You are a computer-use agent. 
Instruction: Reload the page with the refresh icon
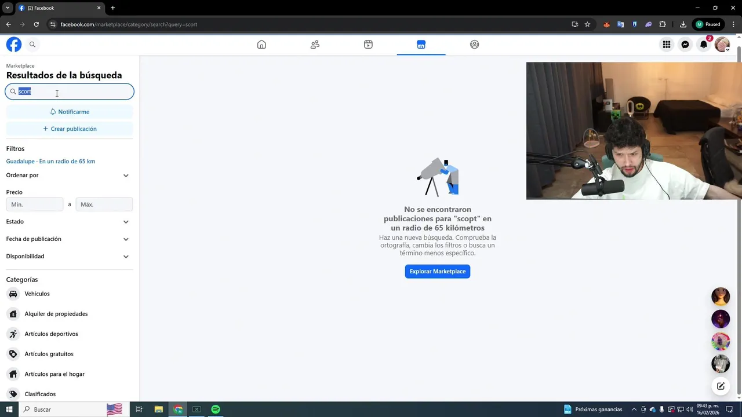pos(36,24)
